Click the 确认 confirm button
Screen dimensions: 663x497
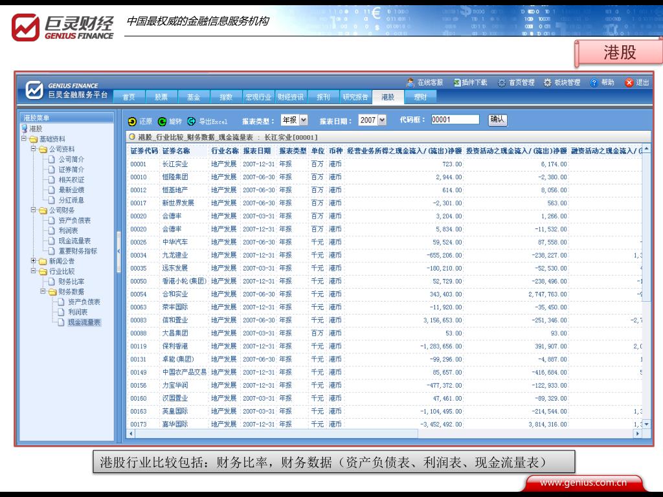(x=498, y=120)
